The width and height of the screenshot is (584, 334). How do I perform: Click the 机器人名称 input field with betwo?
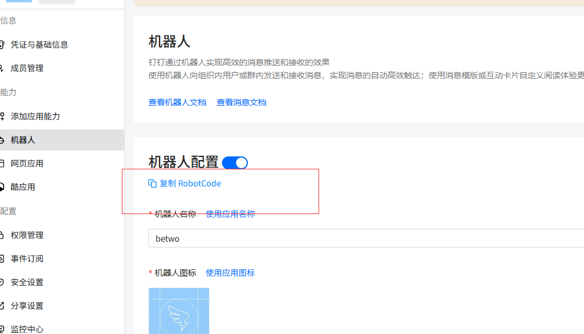point(366,238)
